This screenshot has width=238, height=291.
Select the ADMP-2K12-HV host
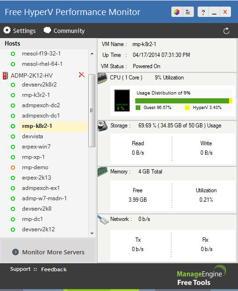coord(31,76)
